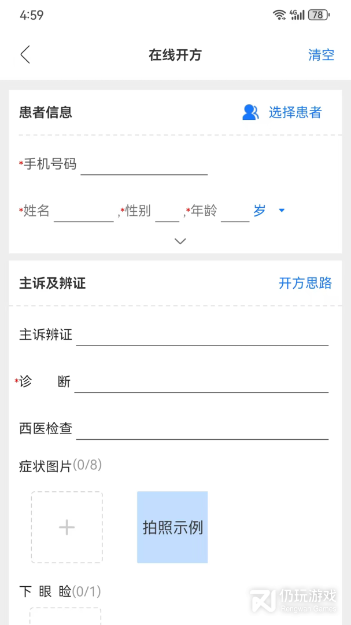This screenshot has height=625, width=351.
Task: Tap the blue triangle beside 岁
Action: 282,211
